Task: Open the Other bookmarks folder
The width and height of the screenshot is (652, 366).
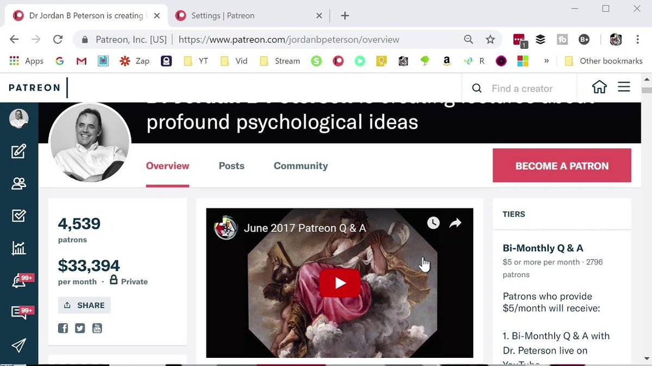Action: point(604,61)
